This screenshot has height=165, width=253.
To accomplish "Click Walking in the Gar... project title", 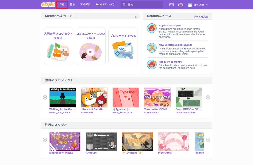I will pyautogui.click(x=62, y=109).
